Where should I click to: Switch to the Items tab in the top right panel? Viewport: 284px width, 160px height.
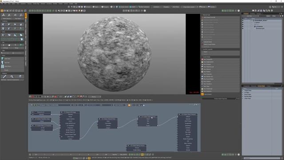pyautogui.click(x=246, y=14)
